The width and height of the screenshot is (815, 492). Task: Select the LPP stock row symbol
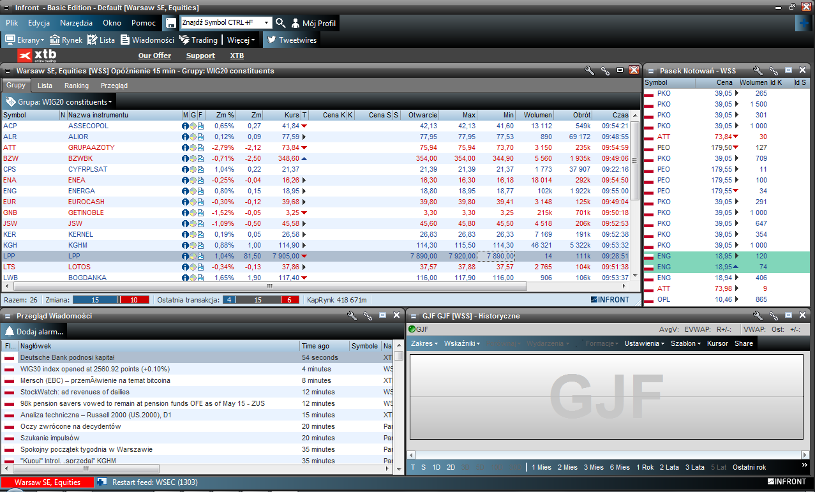(10, 256)
